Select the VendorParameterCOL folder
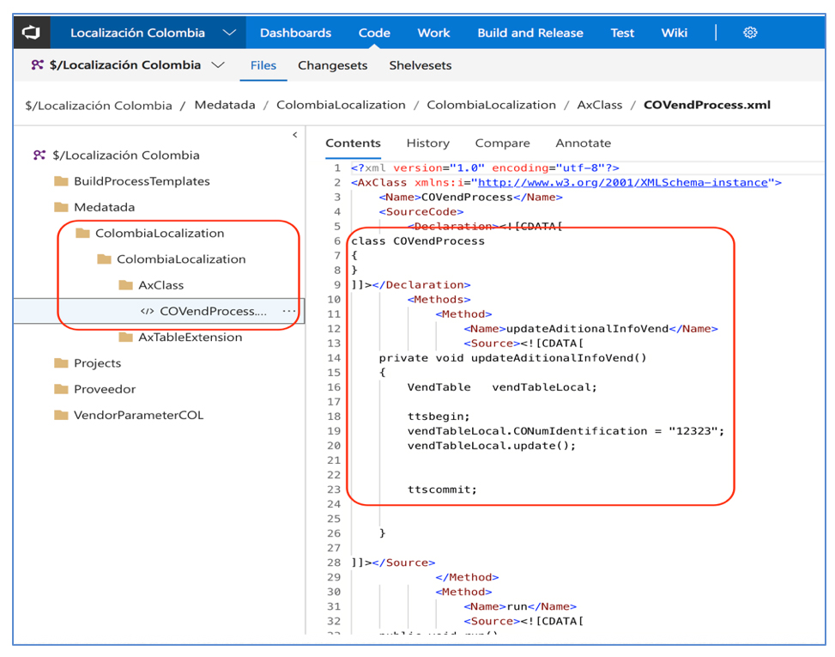Viewport: 835px width, 657px height. tap(138, 415)
